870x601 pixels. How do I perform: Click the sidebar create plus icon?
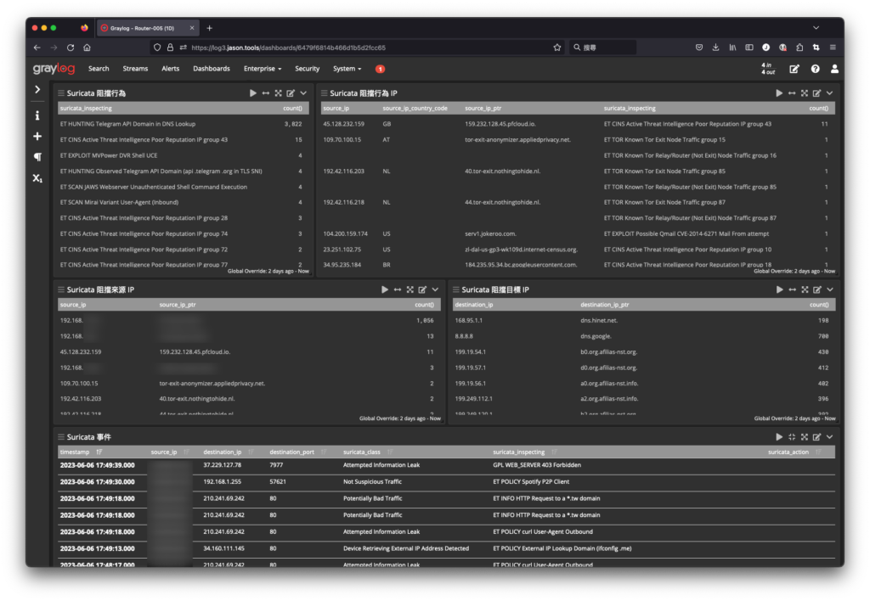[37, 137]
